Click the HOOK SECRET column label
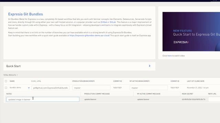Screen dimensions: 220x123 click(187, 94)
